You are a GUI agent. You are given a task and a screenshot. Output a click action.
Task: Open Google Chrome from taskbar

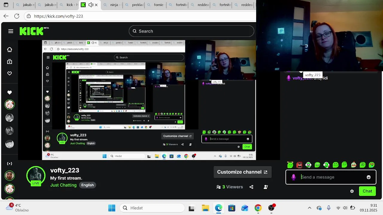[x=258, y=208]
